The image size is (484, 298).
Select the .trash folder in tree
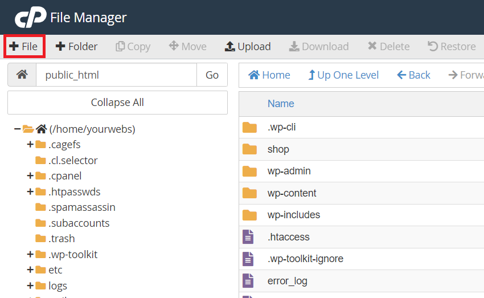click(x=61, y=239)
